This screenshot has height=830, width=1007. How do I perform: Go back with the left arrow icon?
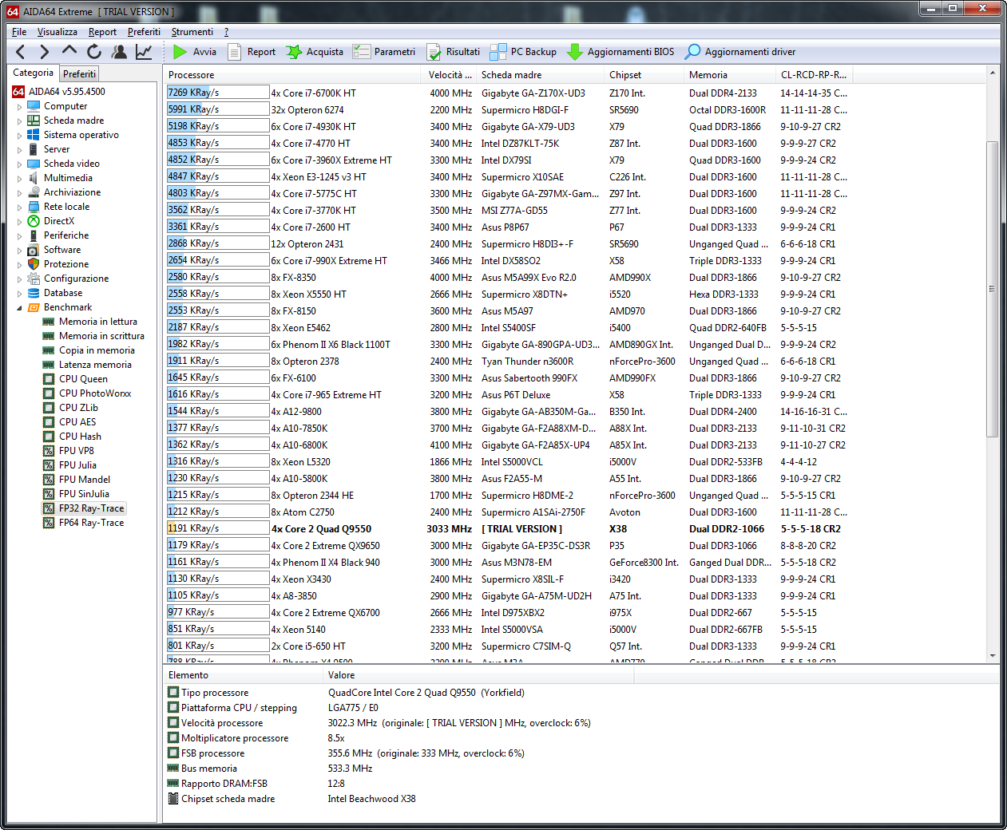[x=21, y=52]
